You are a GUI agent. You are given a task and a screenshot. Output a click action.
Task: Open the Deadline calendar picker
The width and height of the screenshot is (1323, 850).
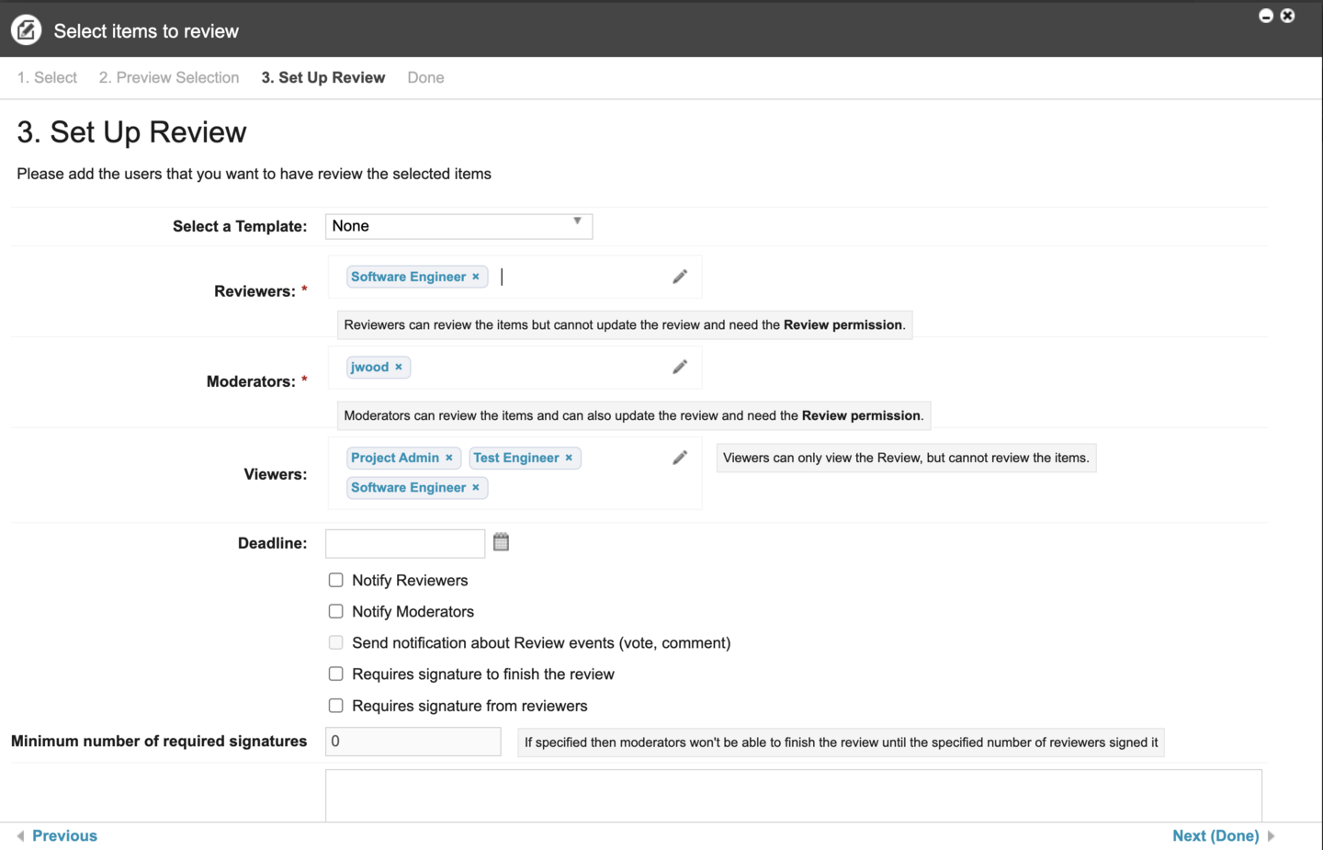pos(501,542)
